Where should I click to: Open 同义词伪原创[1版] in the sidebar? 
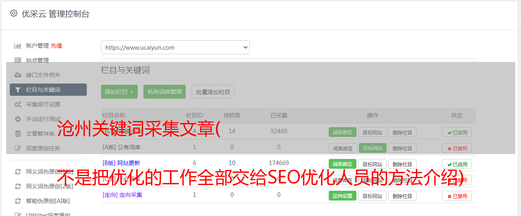click(50, 172)
